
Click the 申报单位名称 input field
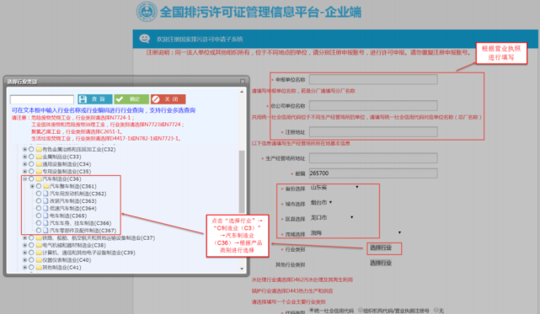373,79
